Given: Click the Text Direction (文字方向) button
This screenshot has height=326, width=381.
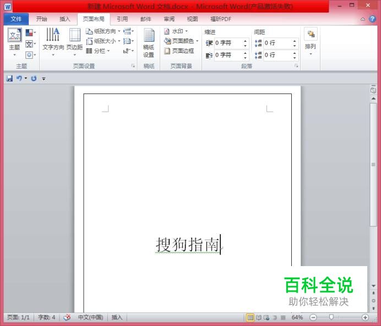Looking at the screenshot, I should click(53, 42).
